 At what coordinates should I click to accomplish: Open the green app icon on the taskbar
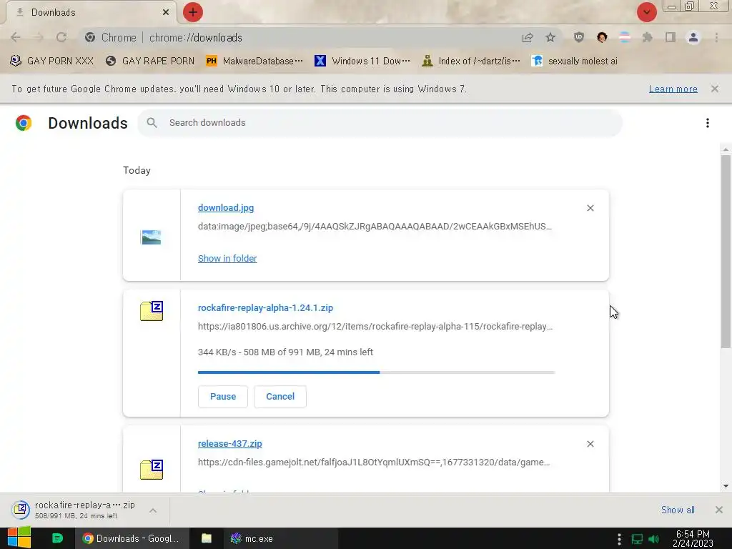pyautogui.click(x=57, y=538)
